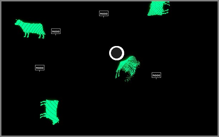
Task: Select the rotated cow at the bottom
Action: pos(50,112)
